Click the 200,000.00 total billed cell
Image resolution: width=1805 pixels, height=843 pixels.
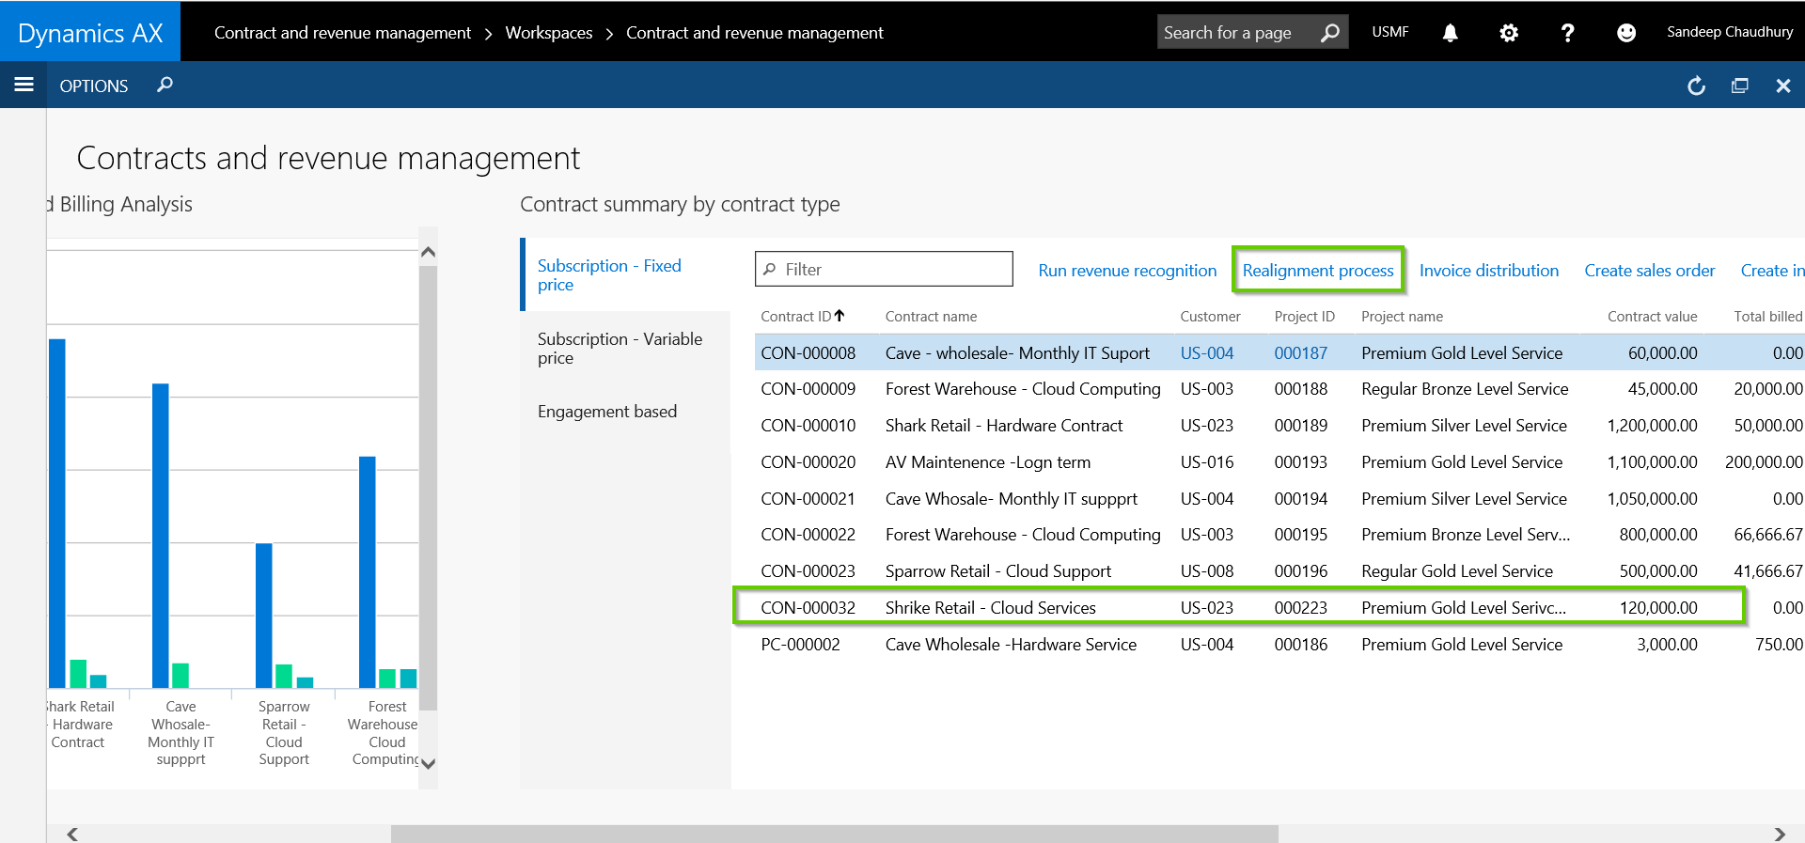click(1764, 462)
